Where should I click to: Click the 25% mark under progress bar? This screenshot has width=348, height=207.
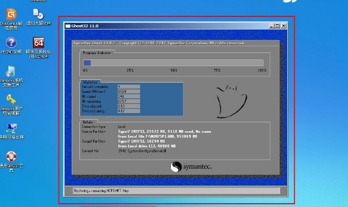(130, 70)
